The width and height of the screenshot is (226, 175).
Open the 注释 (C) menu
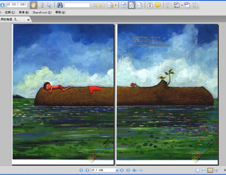click(x=10, y=12)
